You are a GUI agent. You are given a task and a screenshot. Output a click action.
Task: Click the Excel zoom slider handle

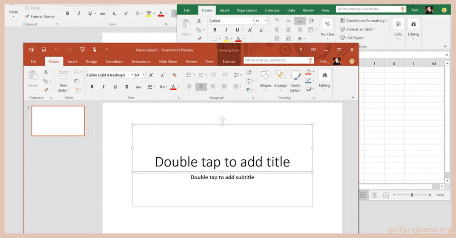pyautogui.click(x=412, y=195)
